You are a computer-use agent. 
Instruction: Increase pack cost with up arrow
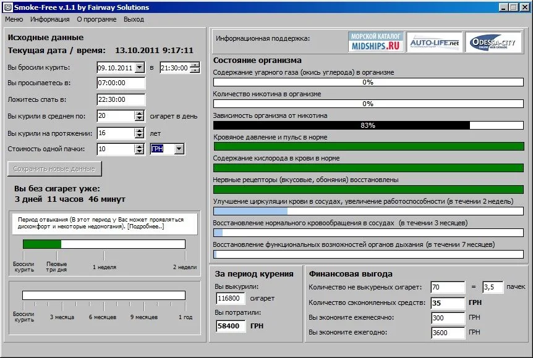139,146
